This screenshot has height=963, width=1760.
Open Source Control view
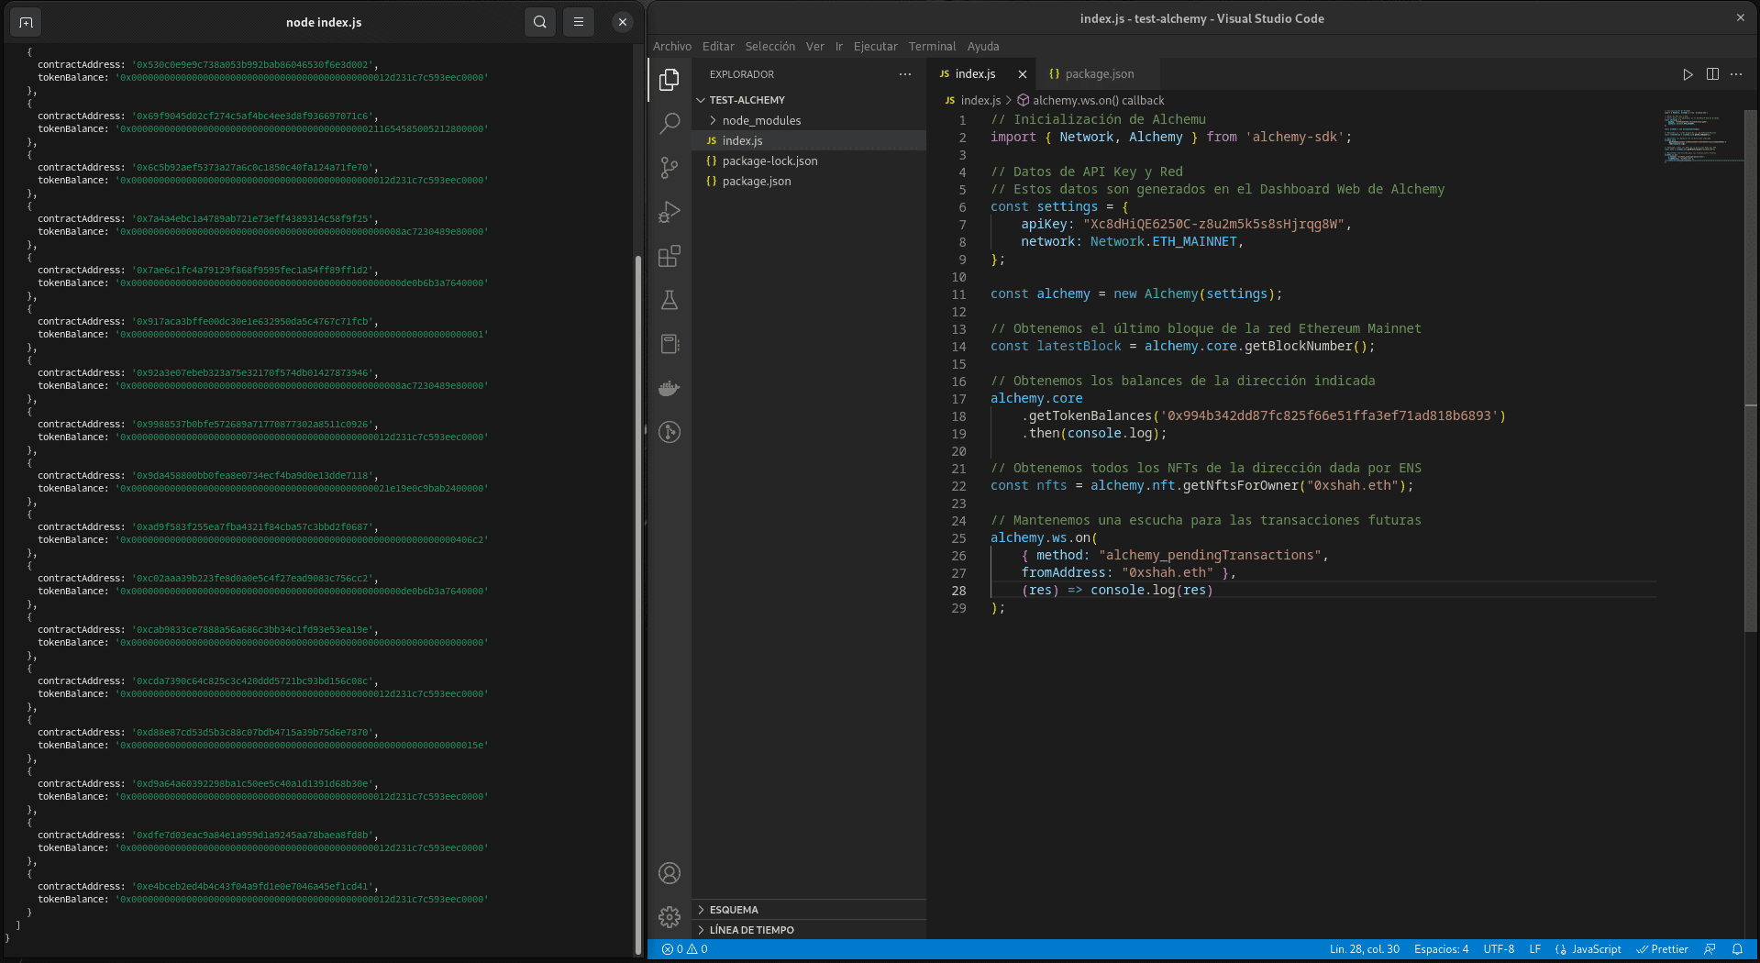670,167
